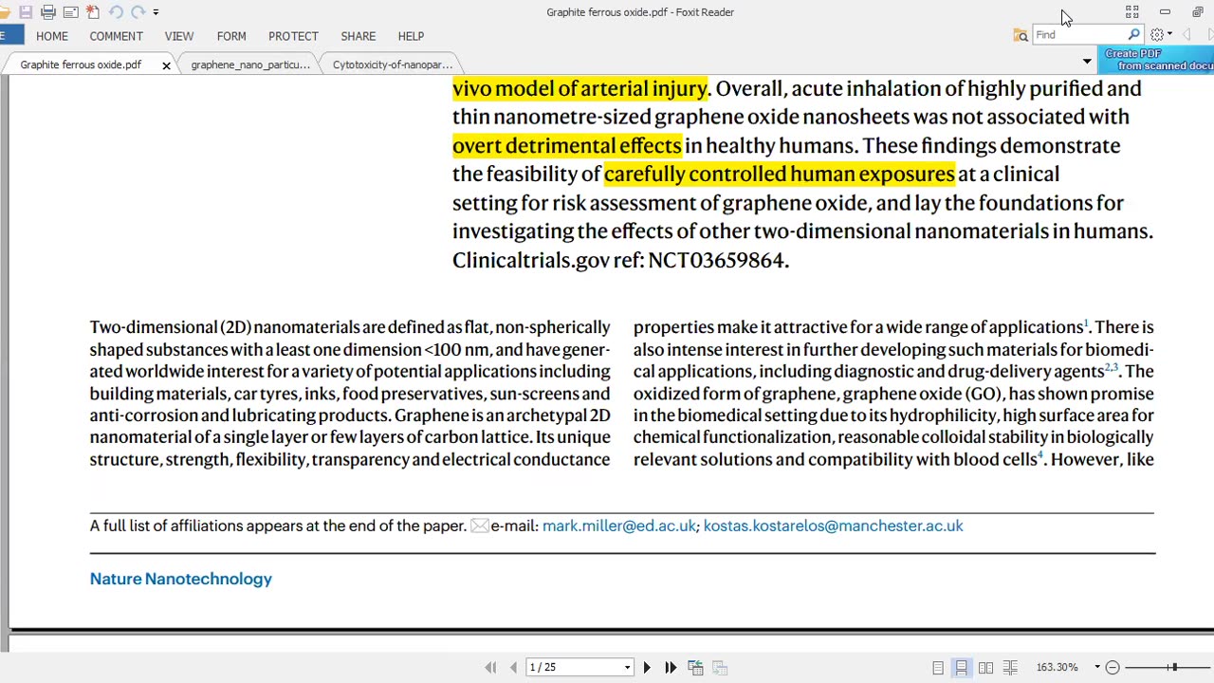Open the quick access toolbar customize arrow
The image size is (1214, 683).
point(156,12)
